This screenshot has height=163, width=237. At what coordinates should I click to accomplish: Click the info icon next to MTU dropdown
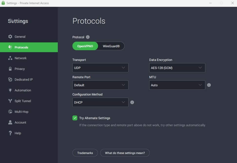click(x=209, y=85)
